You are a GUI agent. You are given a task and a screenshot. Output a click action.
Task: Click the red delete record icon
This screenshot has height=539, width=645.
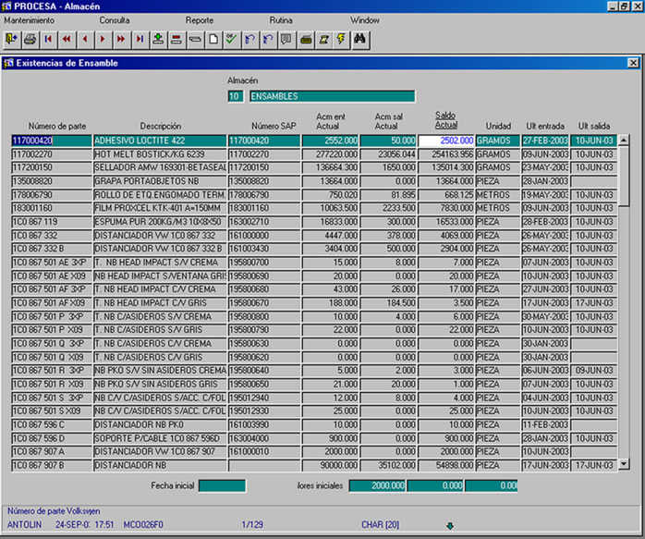pyautogui.click(x=176, y=39)
